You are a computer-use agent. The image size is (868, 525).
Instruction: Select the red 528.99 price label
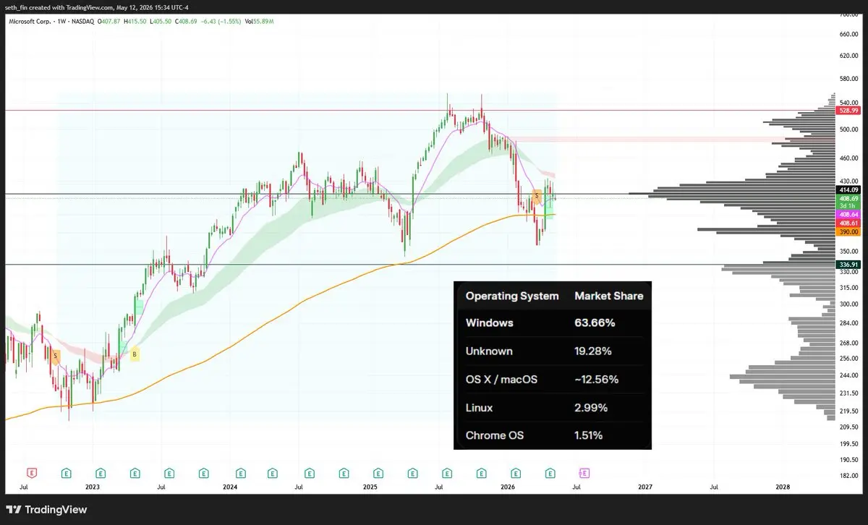pyautogui.click(x=848, y=111)
